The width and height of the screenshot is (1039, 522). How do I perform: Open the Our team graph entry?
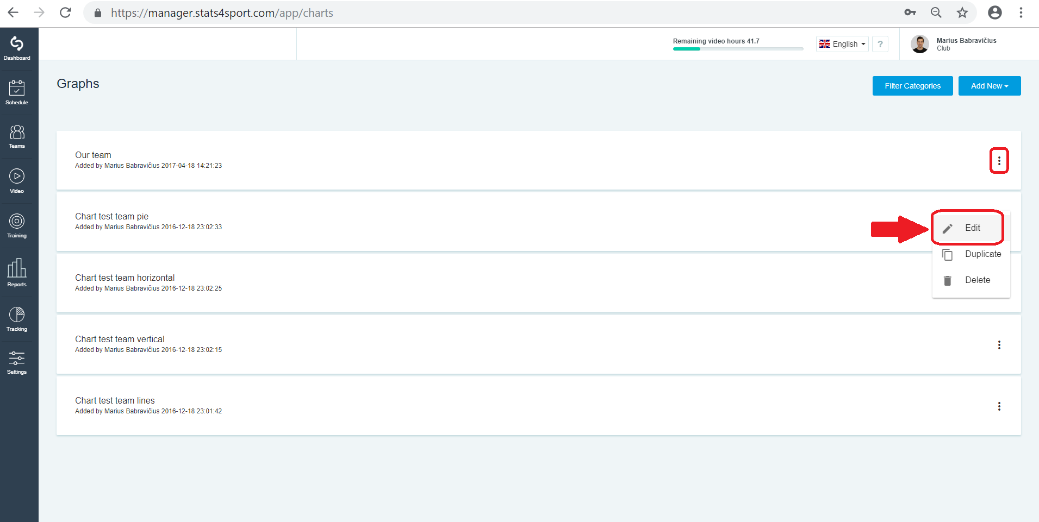click(x=538, y=160)
